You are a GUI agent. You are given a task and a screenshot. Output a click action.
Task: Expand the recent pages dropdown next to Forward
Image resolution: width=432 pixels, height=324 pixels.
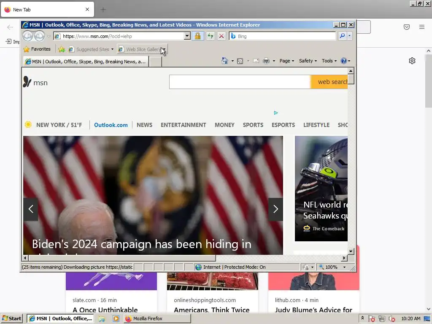click(x=49, y=36)
